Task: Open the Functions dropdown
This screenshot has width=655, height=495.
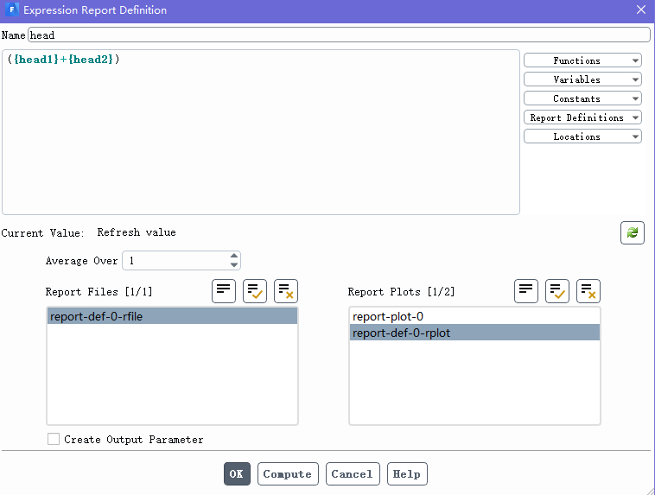Action: coord(582,60)
